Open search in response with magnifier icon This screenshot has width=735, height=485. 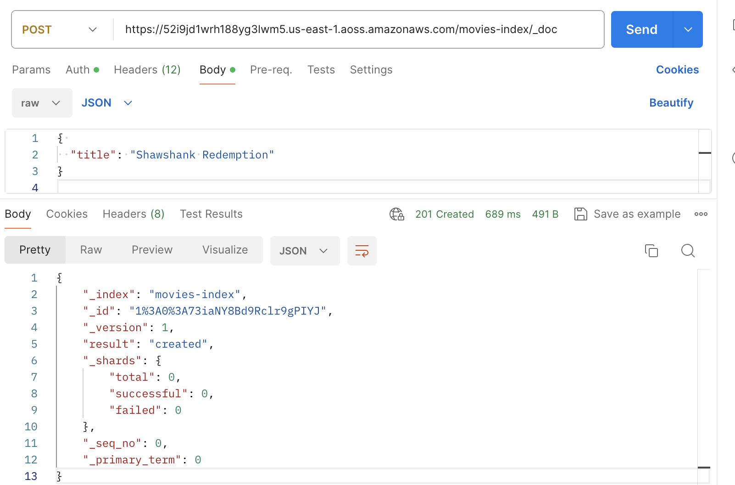(x=688, y=251)
